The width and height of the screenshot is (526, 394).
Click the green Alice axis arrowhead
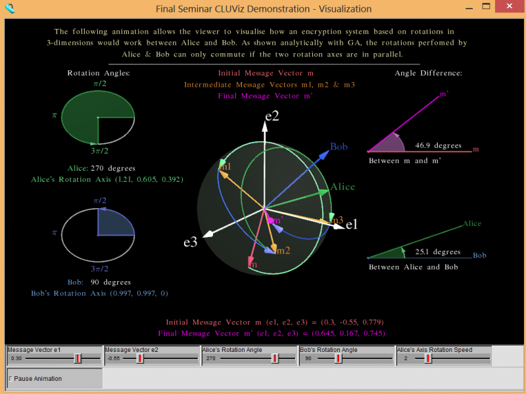(x=324, y=192)
